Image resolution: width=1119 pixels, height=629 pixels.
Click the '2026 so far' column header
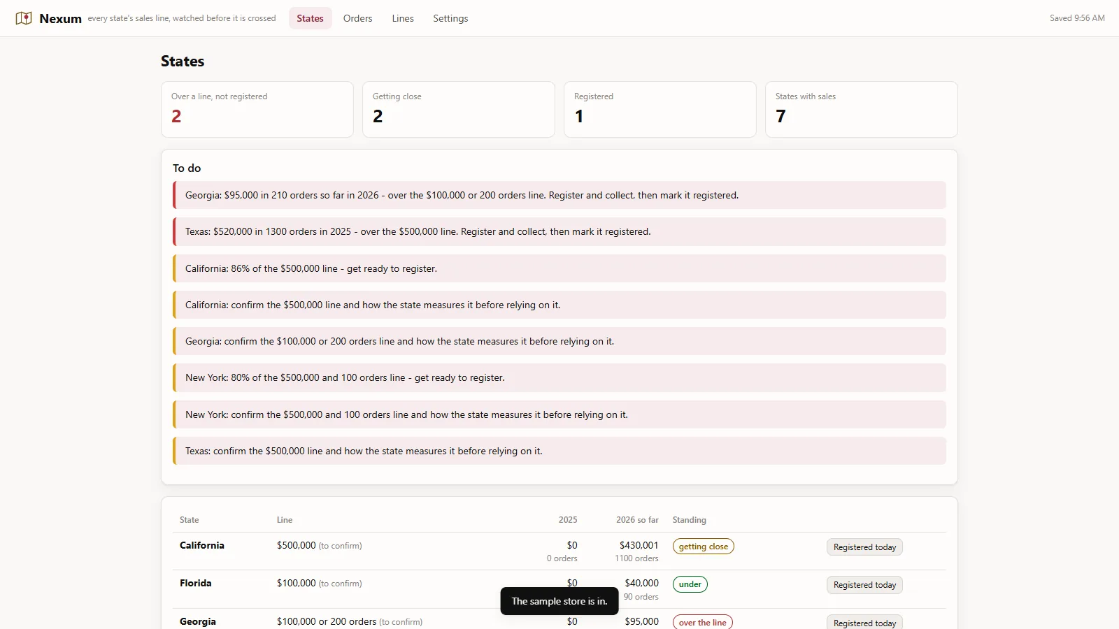(637, 520)
